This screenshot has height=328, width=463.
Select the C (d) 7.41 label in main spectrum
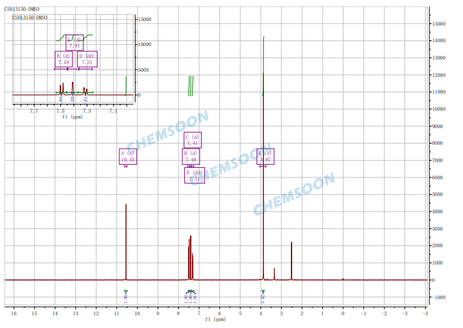pyautogui.click(x=193, y=140)
